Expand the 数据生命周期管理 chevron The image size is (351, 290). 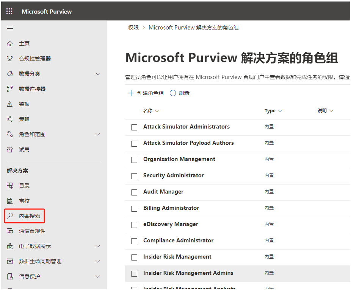click(x=98, y=261)
